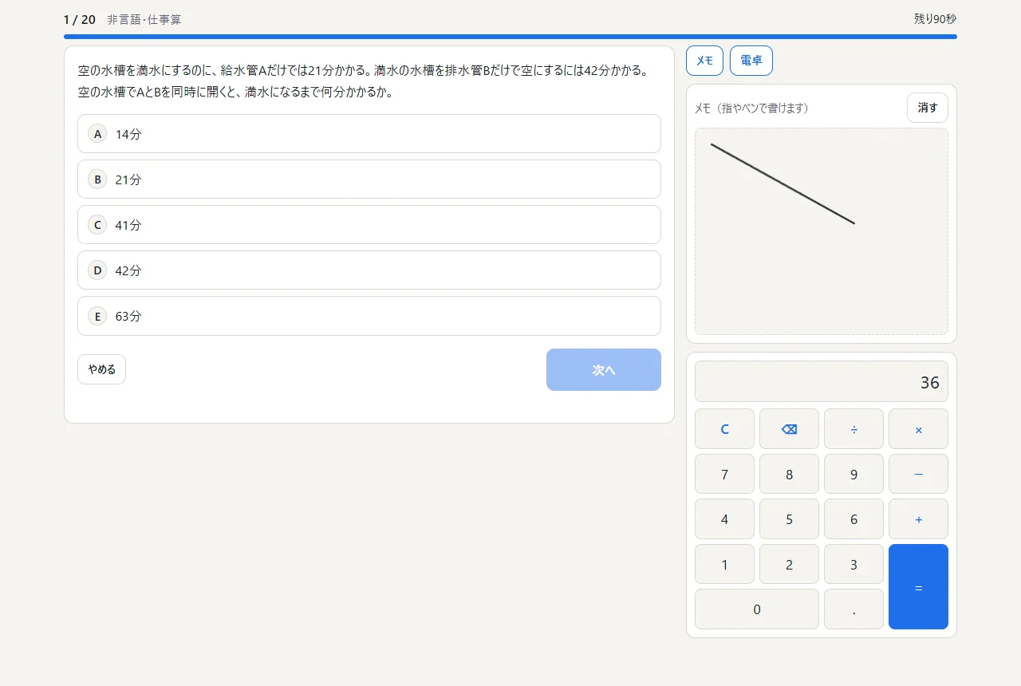The image size is (1021, 686).
Task: Clear the memo with the 消す button
Action: pos(928,108)
